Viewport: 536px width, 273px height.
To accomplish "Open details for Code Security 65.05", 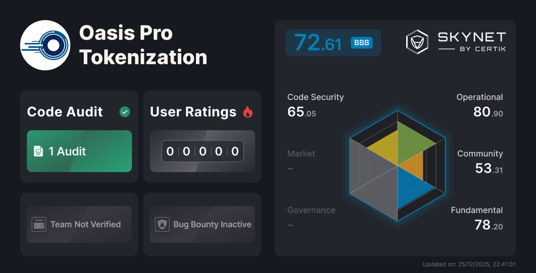I will pyautogui.click(x=315, y=104).
